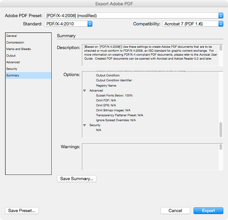Select Compression in the sidebar list
This screenshot has height=220, width=228.
pos(28,42)
